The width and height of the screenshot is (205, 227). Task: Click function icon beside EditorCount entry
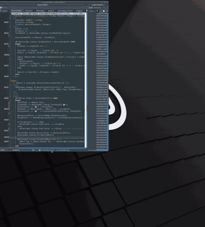(x=95, y=18)
